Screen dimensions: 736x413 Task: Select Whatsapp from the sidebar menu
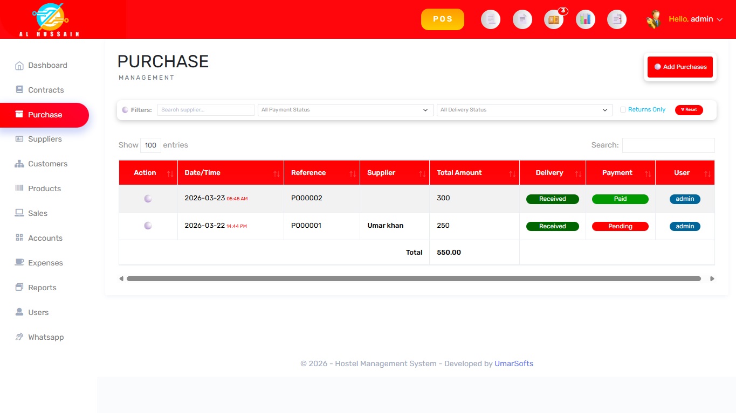46,337
